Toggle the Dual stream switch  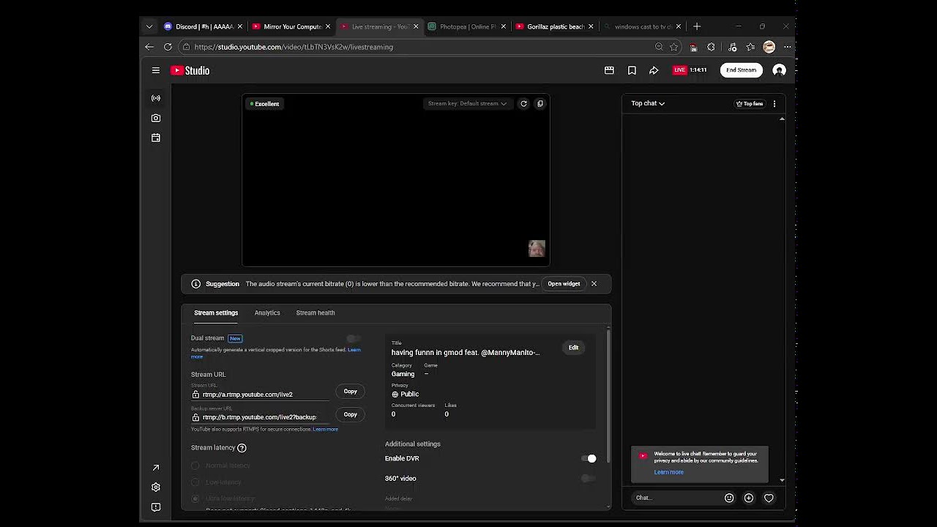coord(354,338)
